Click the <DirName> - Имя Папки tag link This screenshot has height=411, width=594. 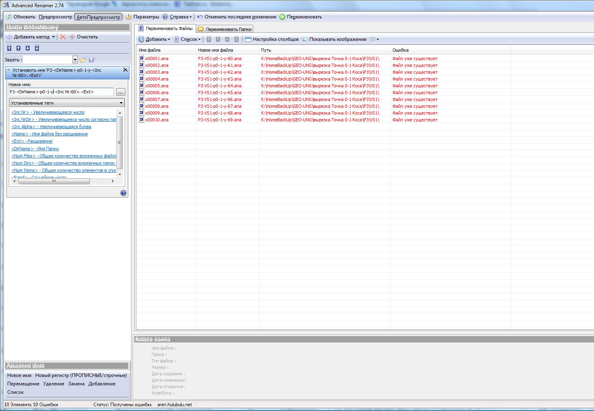35,149
